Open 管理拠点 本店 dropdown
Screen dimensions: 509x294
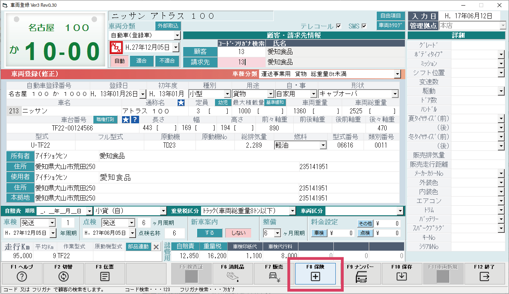coord(503,25)
